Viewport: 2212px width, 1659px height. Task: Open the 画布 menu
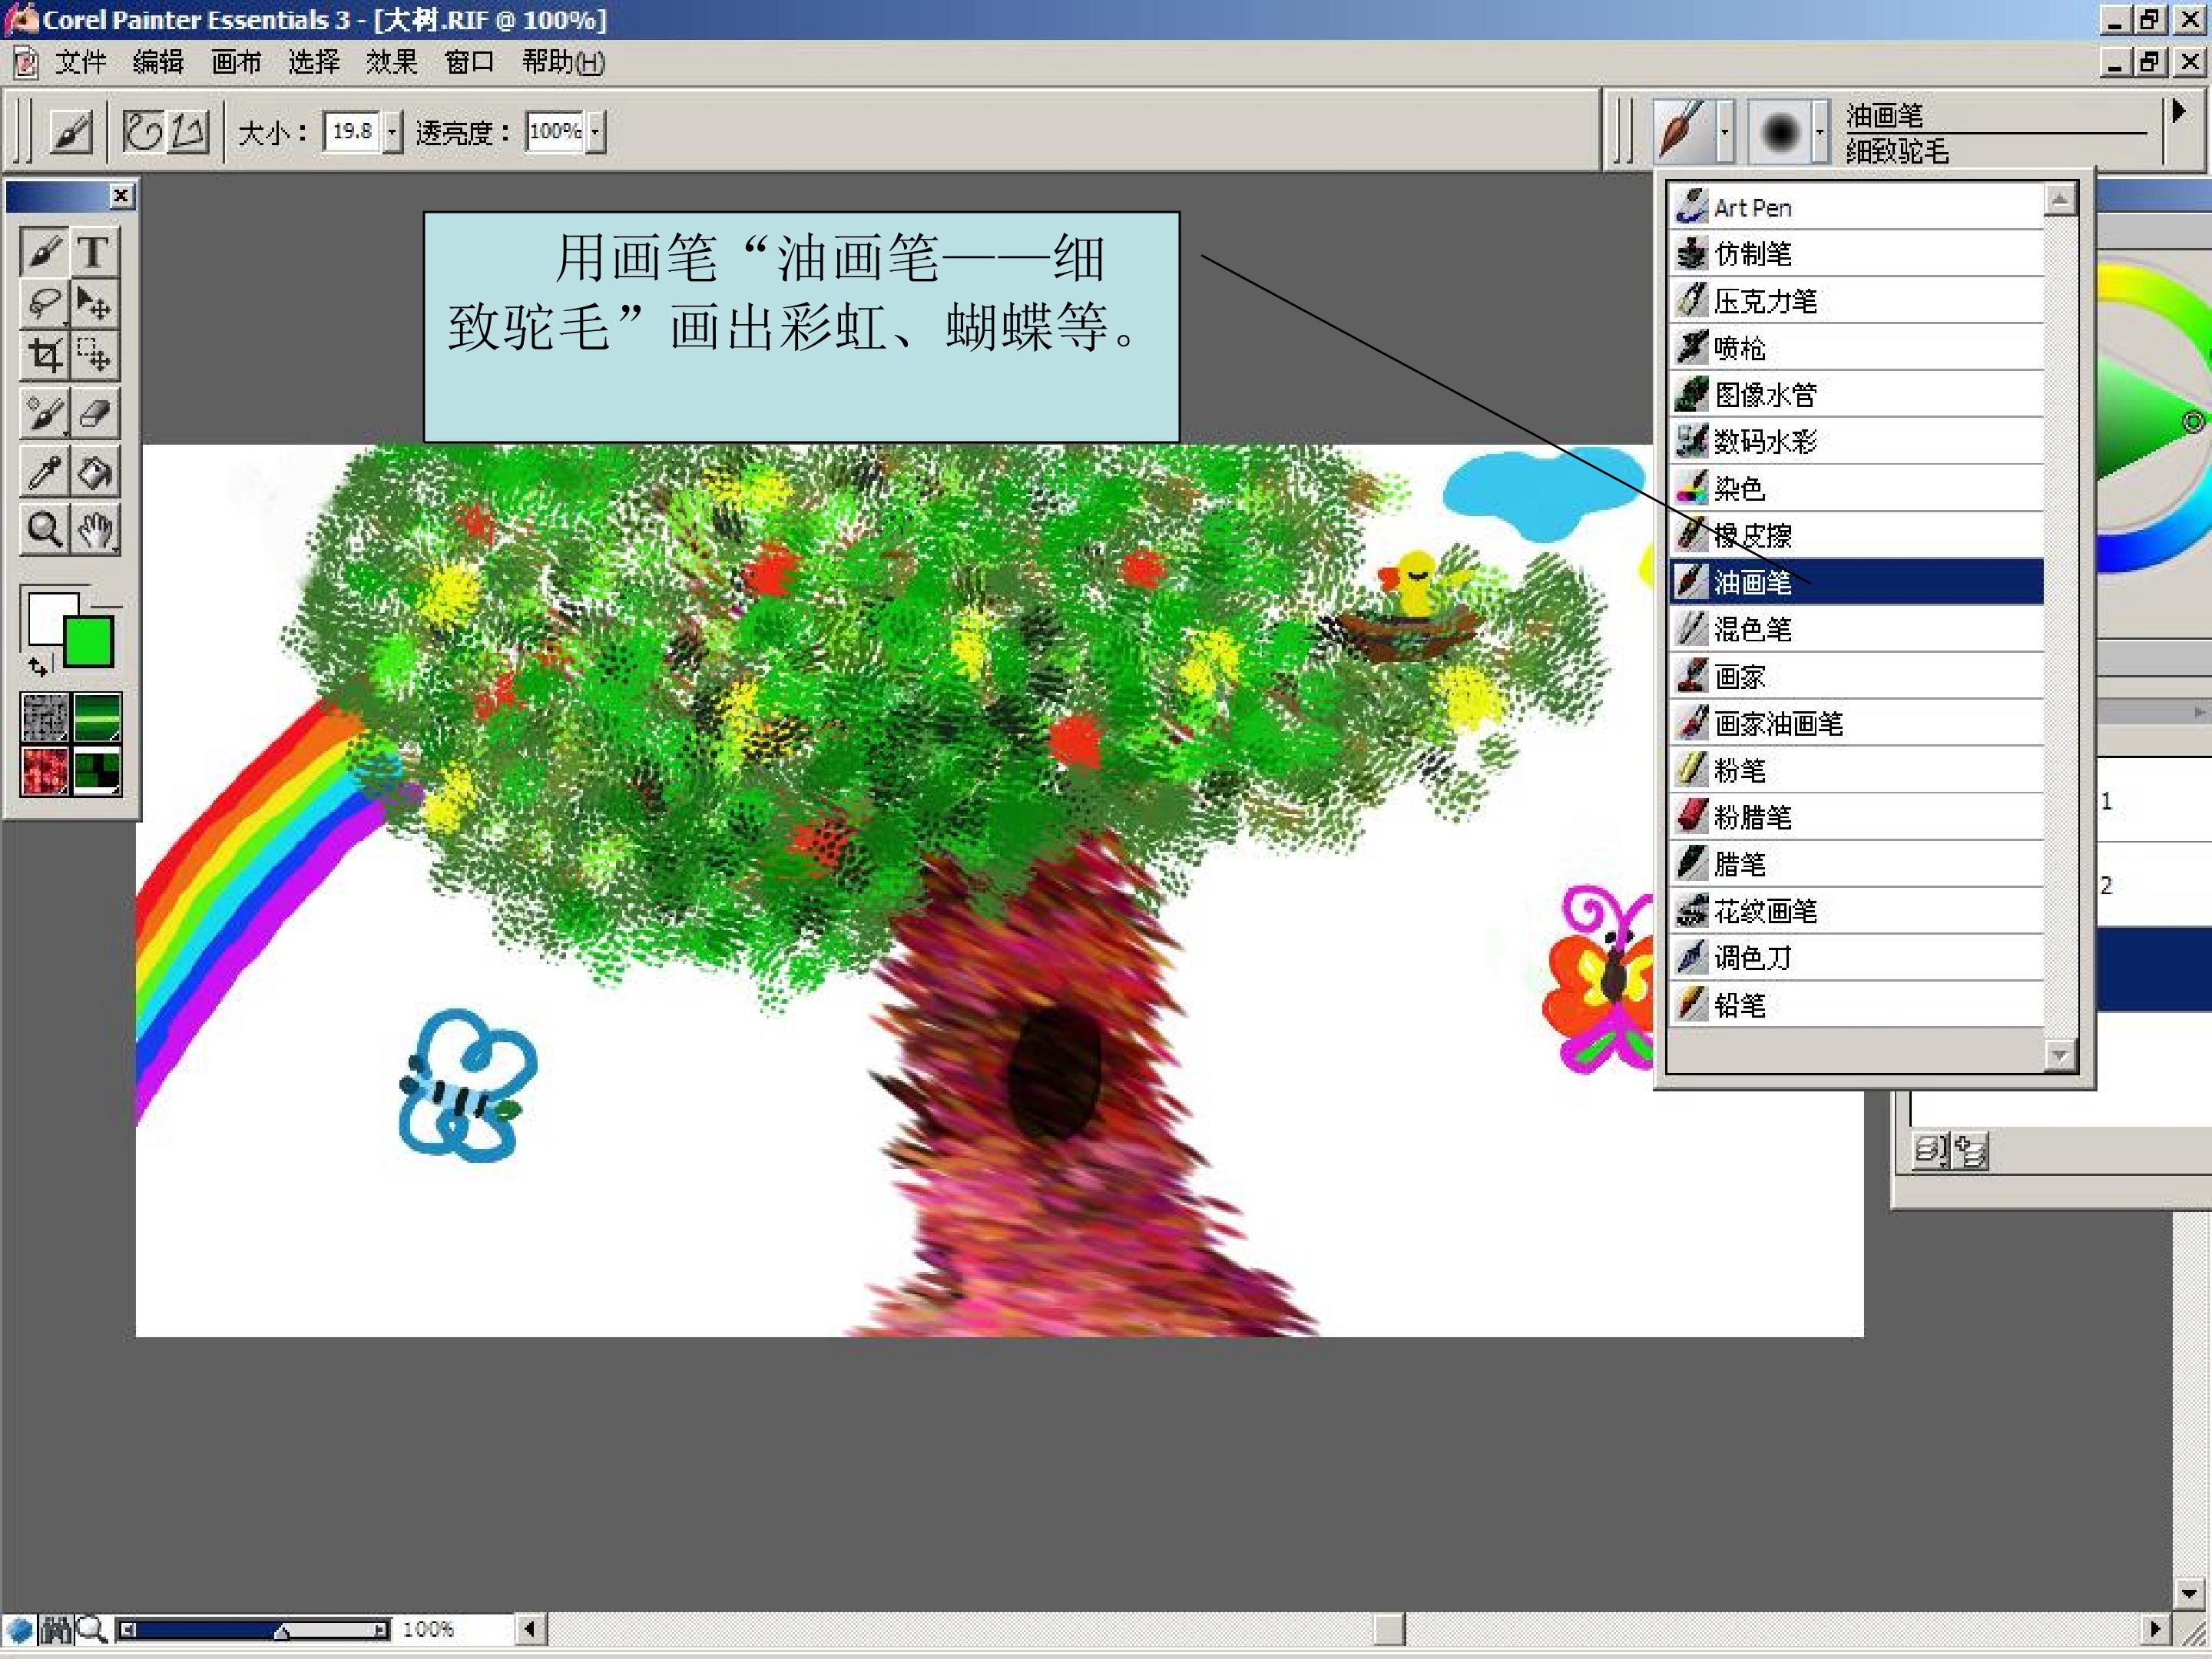236,62
